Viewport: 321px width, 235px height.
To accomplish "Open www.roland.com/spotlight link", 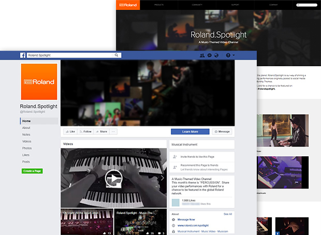I will point(193,225).
